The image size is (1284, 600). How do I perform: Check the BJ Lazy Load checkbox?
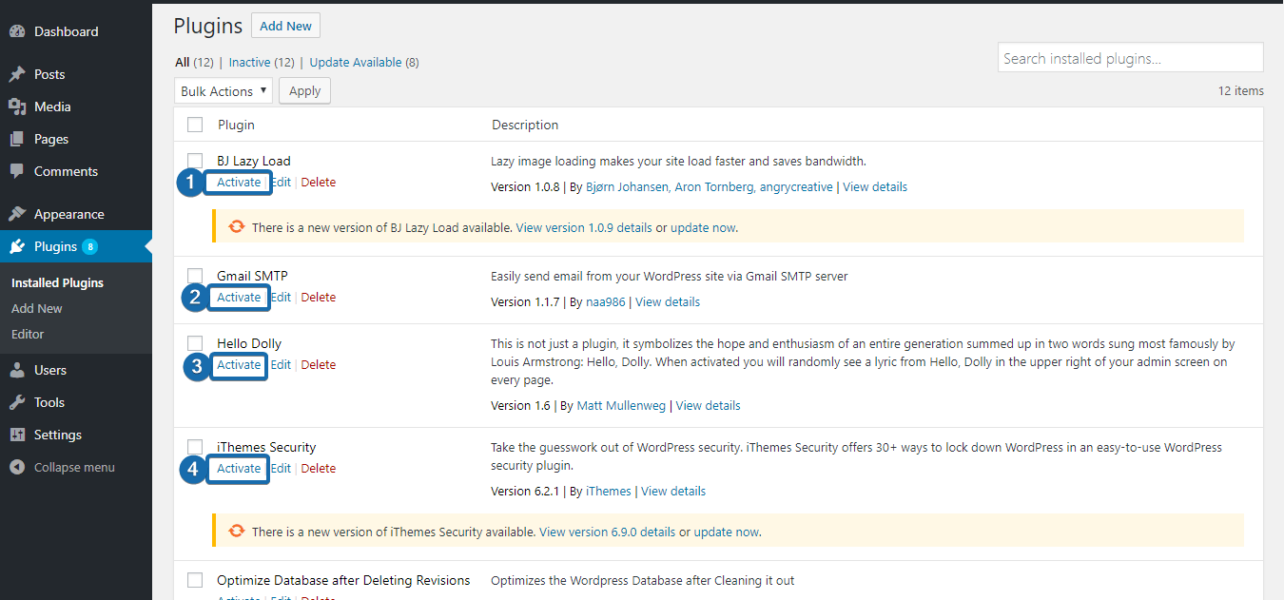[x=195, y=161]
